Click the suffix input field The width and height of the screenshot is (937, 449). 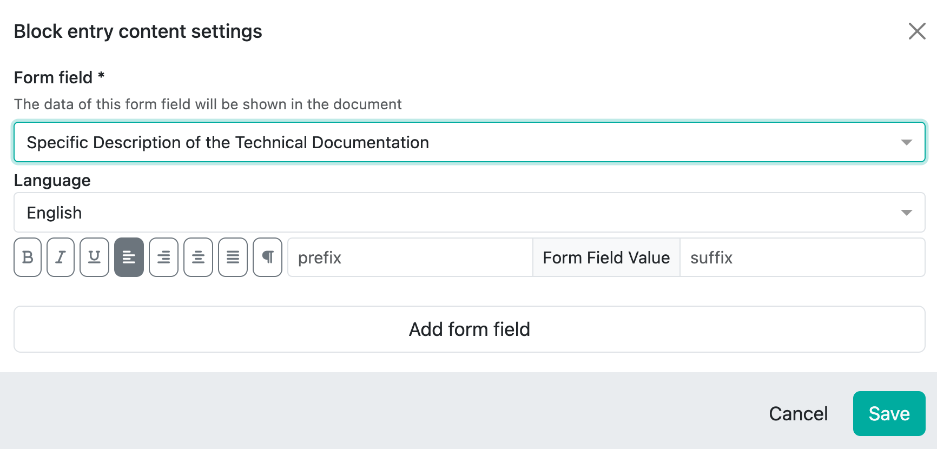[x=802, y=257]
